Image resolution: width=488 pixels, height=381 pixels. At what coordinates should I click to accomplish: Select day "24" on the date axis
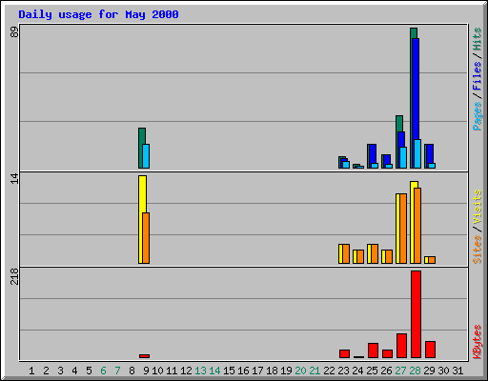pos(357,371)
